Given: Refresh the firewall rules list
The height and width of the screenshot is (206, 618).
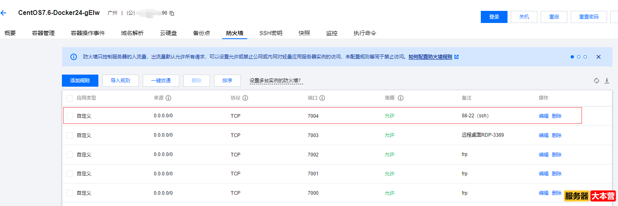Looking at the screenshot, I should [597, 81].
